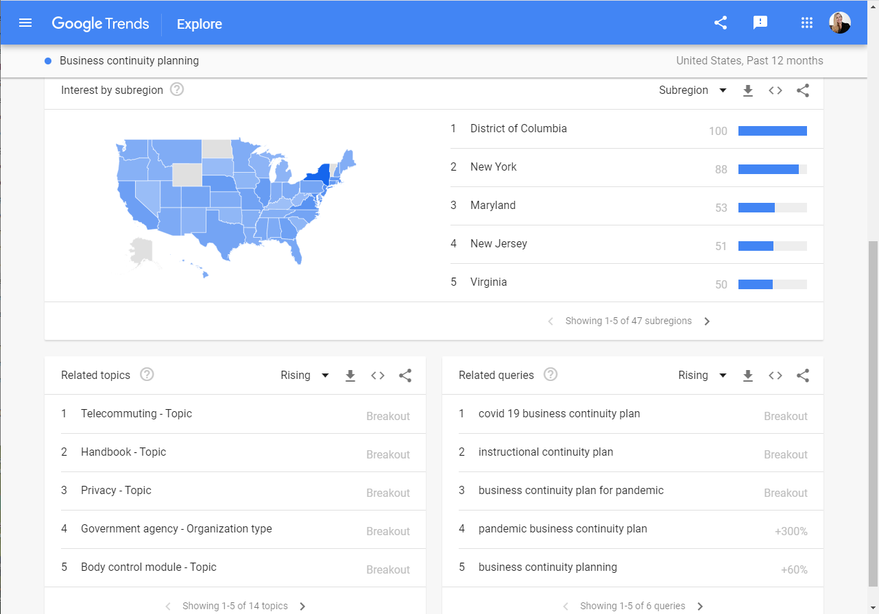This screenshot has height=614, width=879.
Task: Show next page of subregions
Action: coord(707,321)
